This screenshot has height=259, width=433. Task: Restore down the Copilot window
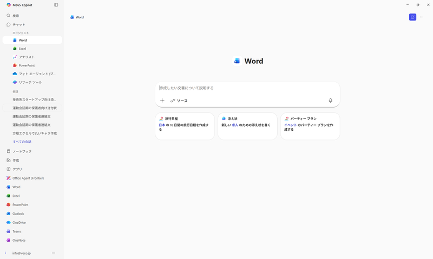[x=418, y=5]
